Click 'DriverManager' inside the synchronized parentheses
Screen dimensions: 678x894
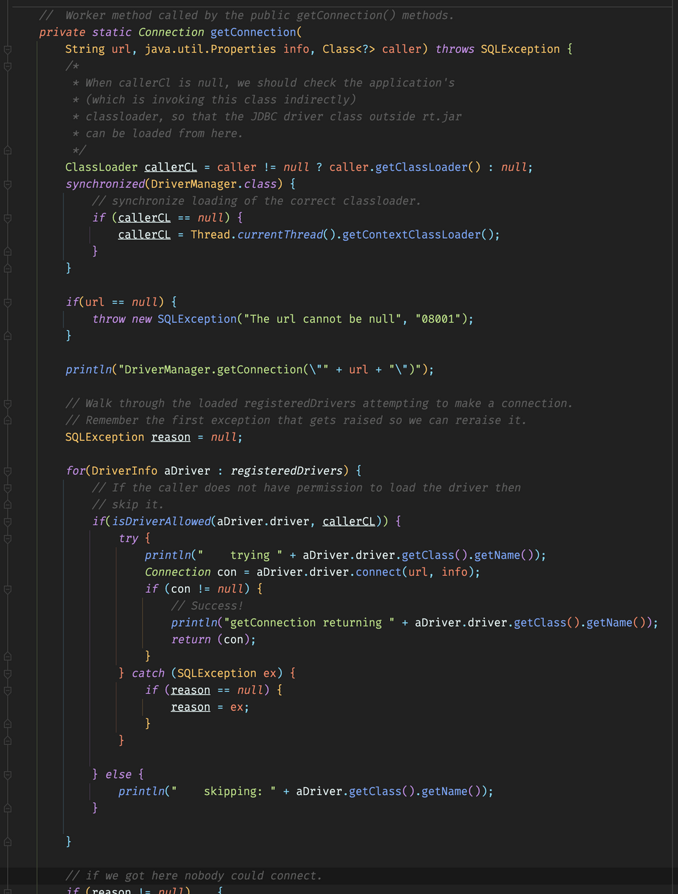(194, 184)
